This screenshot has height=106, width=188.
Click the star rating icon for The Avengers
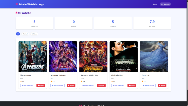(21, 81)
